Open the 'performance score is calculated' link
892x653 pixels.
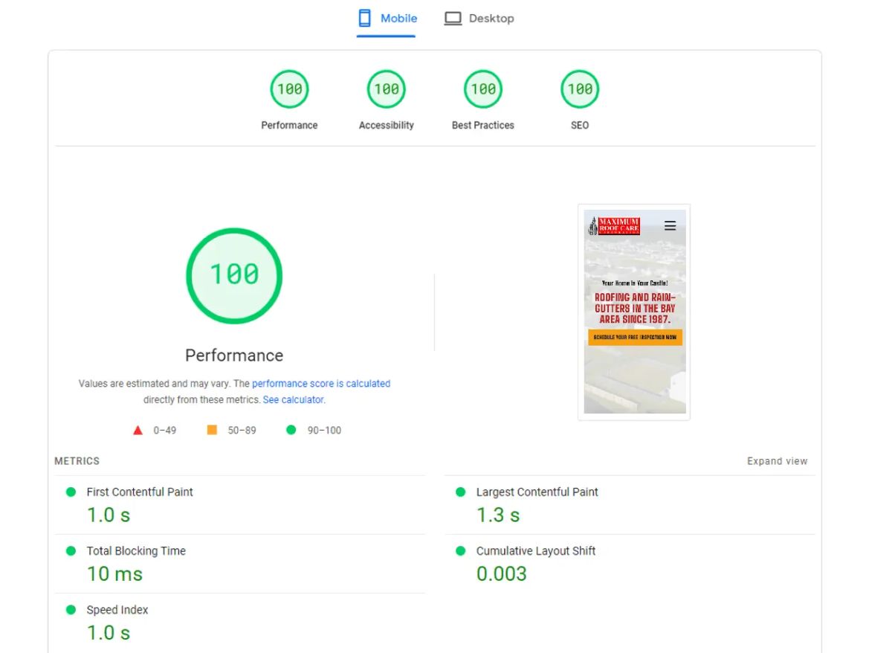320,384
